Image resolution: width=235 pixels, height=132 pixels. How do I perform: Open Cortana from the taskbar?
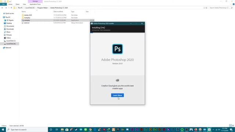[51, 129]
